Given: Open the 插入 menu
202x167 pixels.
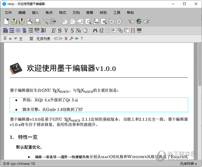Looking at the screenshot, I should [x=35, y=13].
